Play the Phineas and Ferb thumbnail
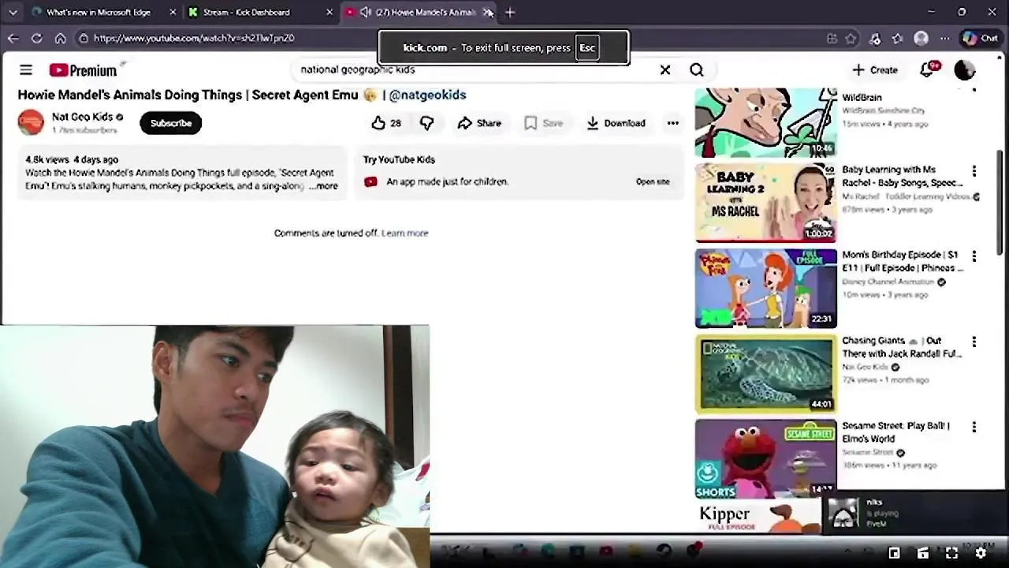Image resolution: width=1009 pixels, height=568 pixels. pyautogui.click(x=765, y=288)
